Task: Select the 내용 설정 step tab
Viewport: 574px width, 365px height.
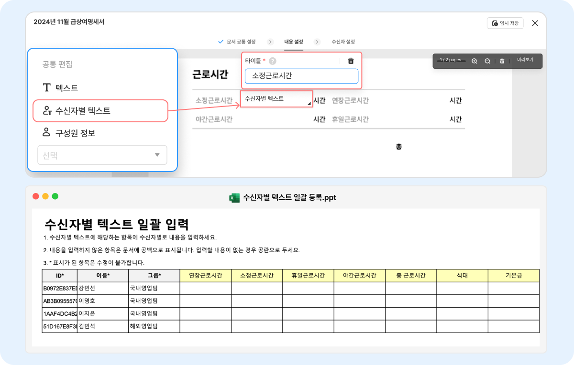Action: (x=294, y=42)
